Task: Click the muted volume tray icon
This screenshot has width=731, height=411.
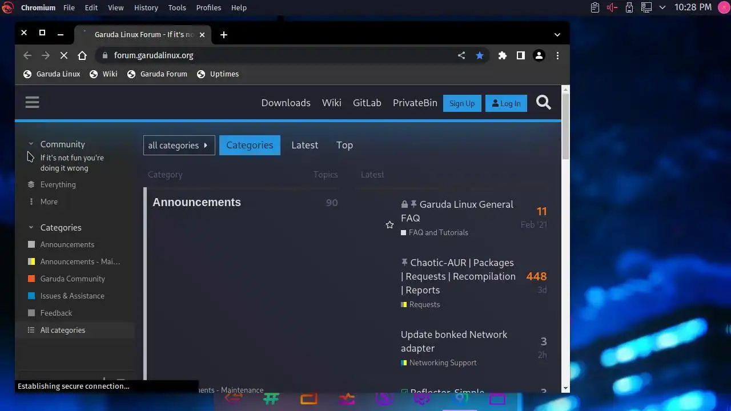Action: coord(612,7)
